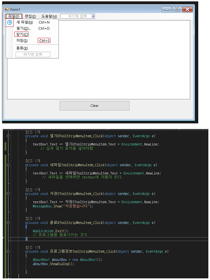Maximize the Form1 window

(x=177, y=10)
